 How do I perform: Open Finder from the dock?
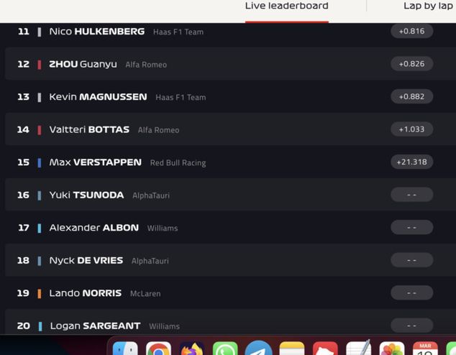coord(125,349)
